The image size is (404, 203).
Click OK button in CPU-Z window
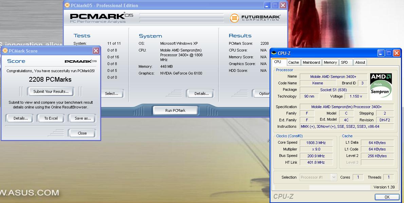(x=387, y=197)
